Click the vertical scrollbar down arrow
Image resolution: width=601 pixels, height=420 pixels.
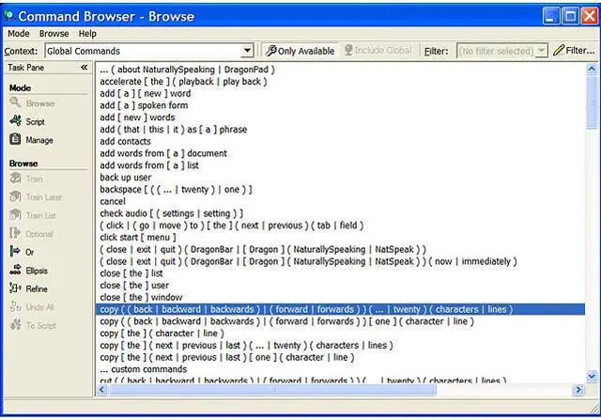[593, 376]
